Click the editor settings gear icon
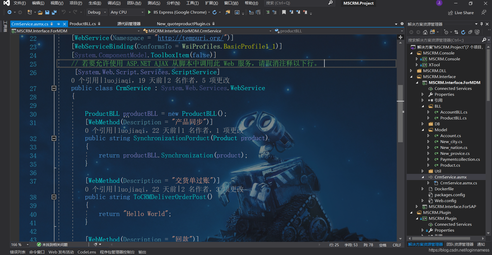The width and height of the screenshot is (492, 255). (x=402, y=24)
